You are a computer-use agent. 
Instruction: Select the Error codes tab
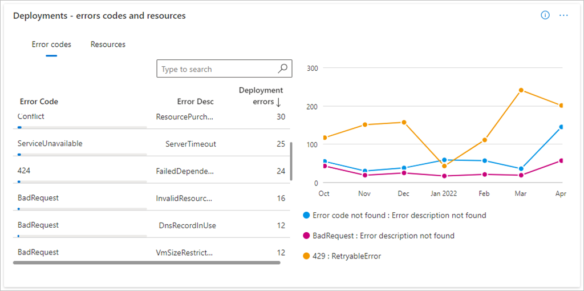pos(51,45)
